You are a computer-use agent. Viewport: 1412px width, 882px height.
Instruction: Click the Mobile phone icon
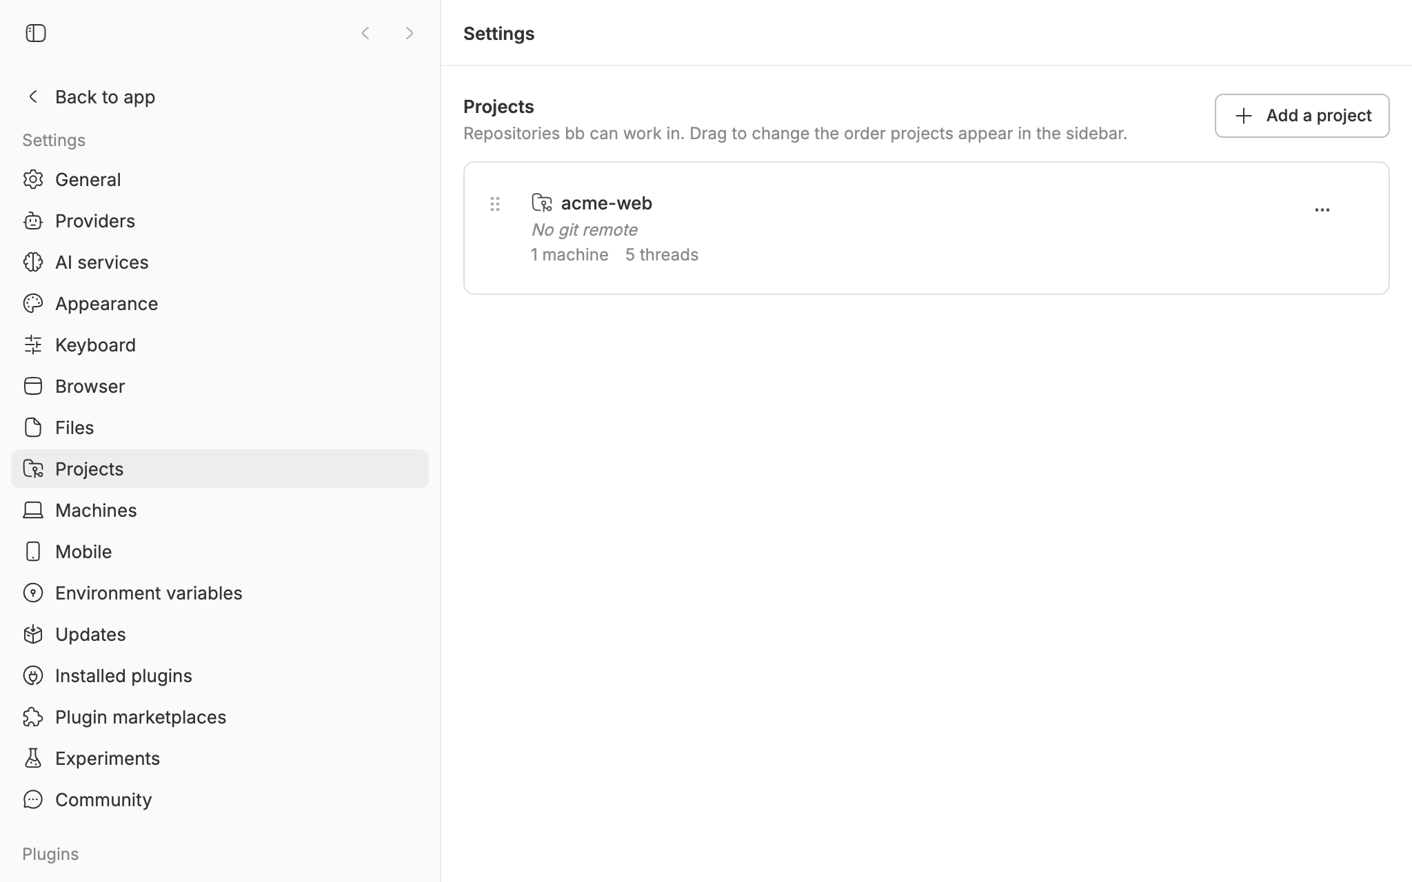[33, 551]
